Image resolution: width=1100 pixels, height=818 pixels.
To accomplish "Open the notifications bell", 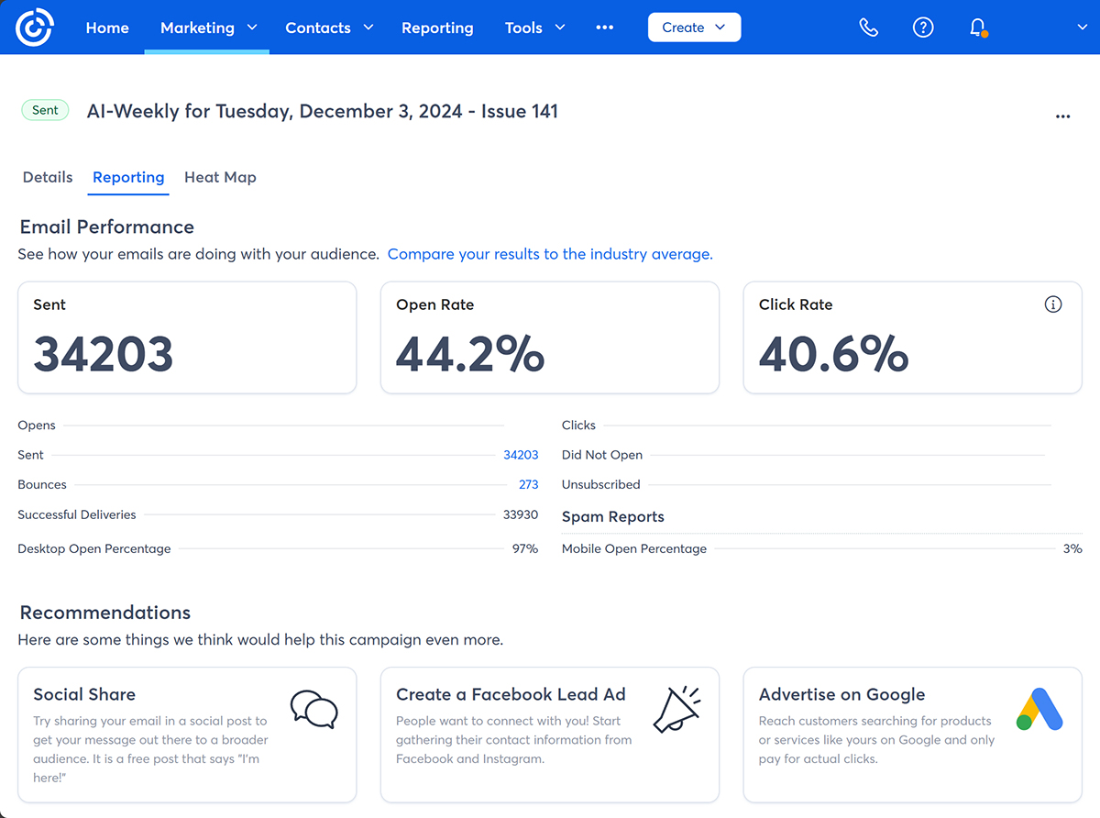I will pos(977,28).
